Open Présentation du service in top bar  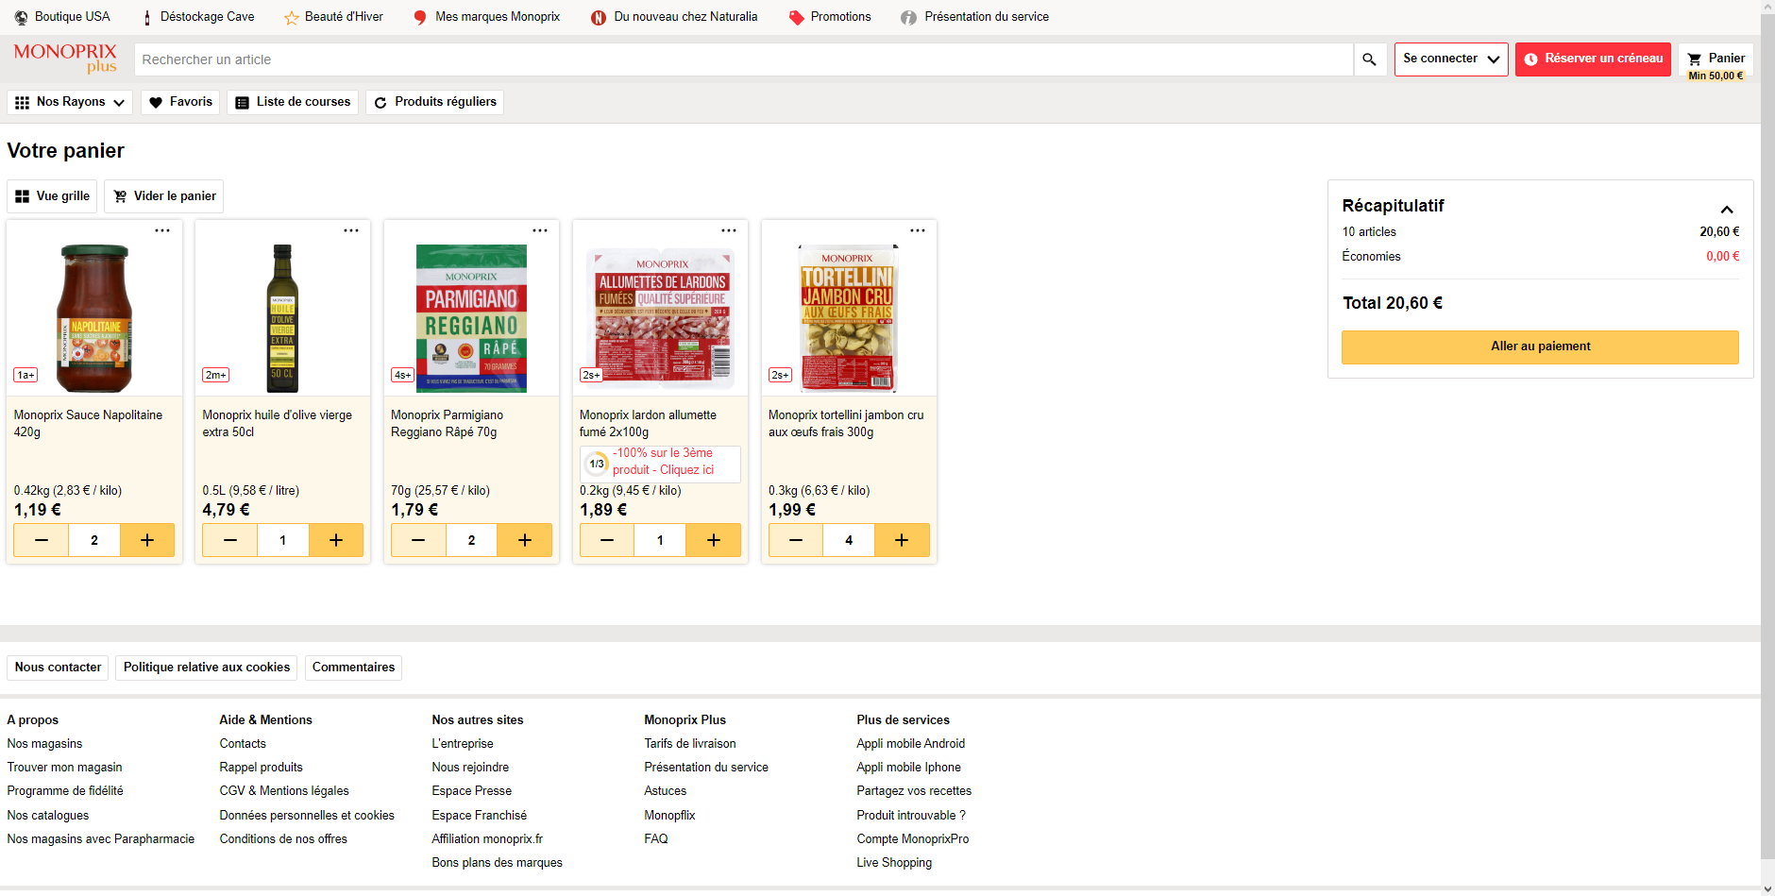point(975,17)
